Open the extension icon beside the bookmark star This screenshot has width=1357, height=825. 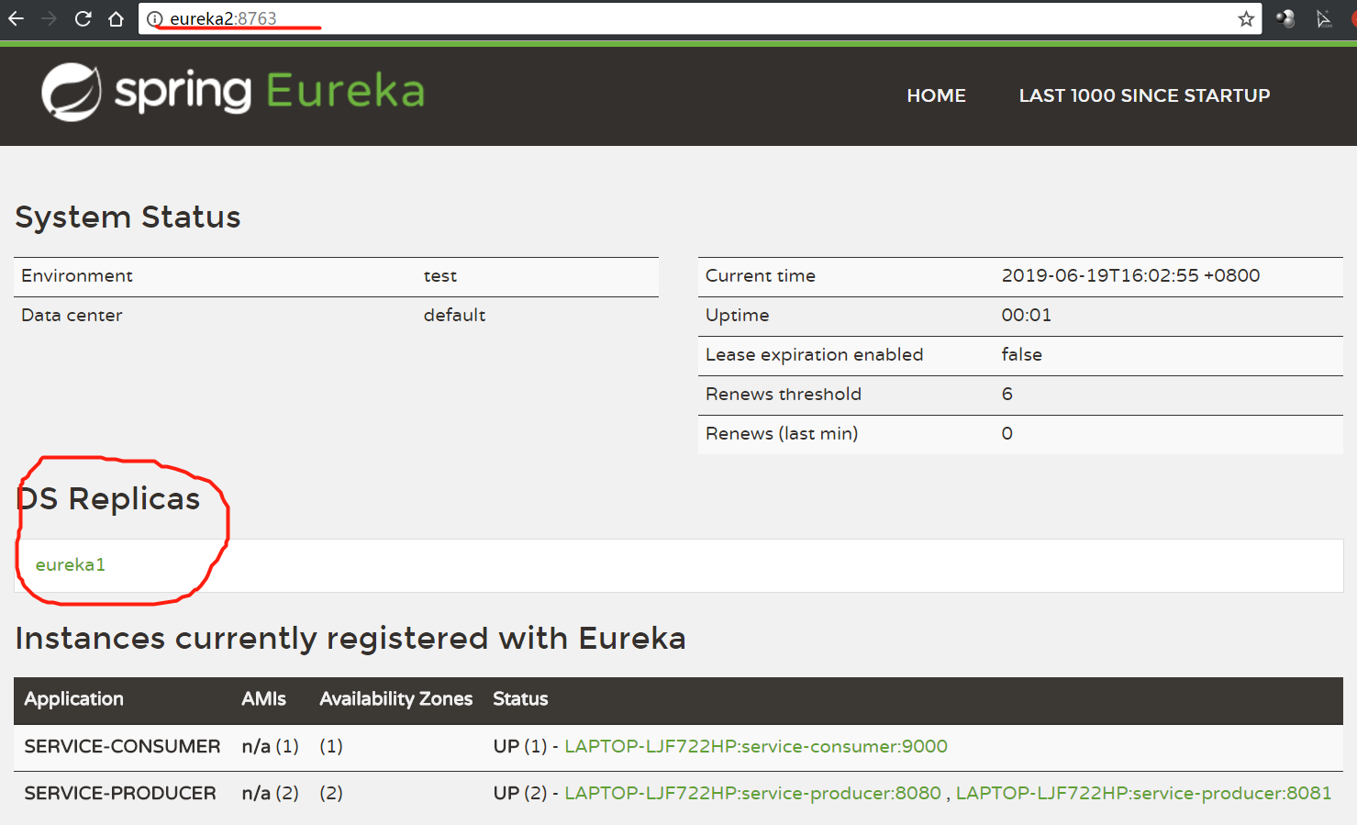[1285, 18]
